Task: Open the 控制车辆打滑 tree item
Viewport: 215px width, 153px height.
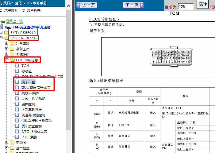Action: point(31,110)
